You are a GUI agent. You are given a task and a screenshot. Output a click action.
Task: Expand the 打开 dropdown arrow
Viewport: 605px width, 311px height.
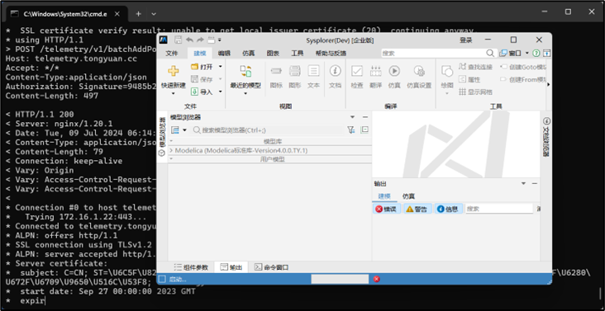[x=221, y=67]
